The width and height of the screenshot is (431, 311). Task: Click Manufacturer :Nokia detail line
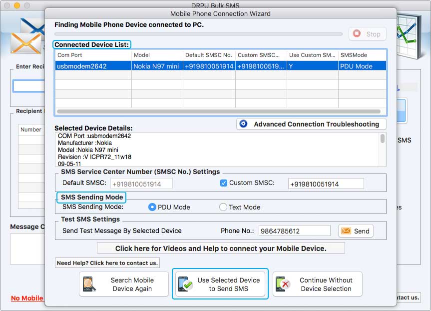pyautogui.click(x=85, y=143)
